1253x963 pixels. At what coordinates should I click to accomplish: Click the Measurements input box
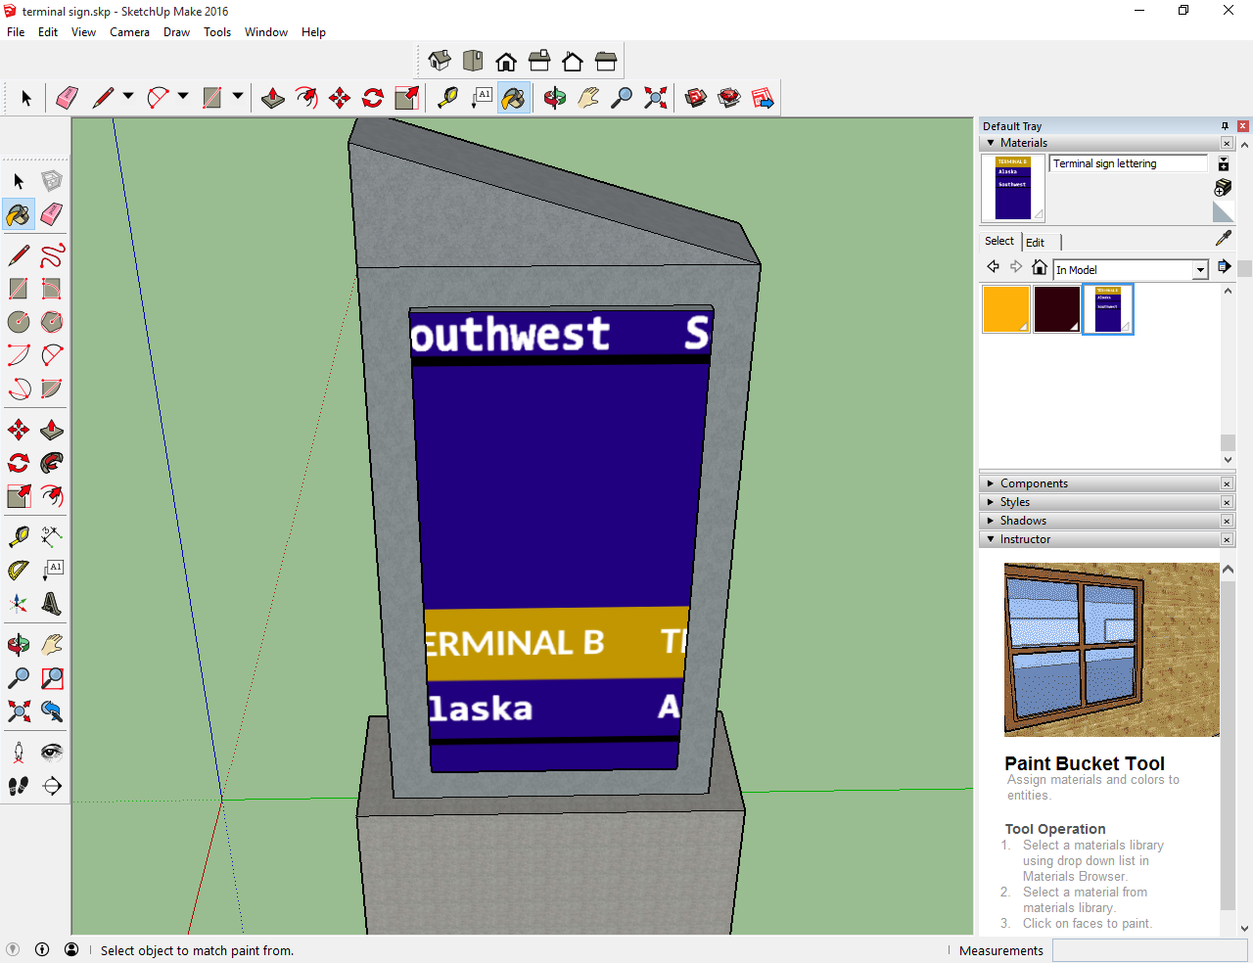point(1151,950)
